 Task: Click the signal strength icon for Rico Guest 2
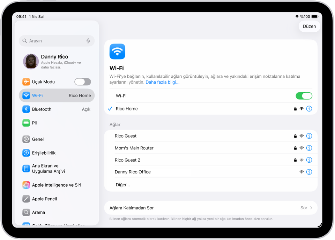(x=301, y=160)
